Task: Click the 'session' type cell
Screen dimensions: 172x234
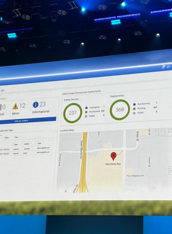Action: coord(16,149)
